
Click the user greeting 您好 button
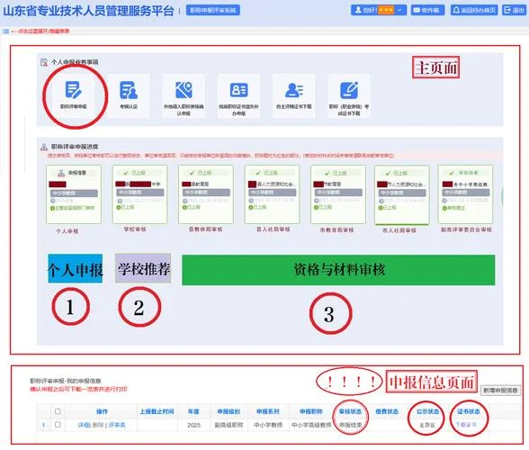coord(379,10)
